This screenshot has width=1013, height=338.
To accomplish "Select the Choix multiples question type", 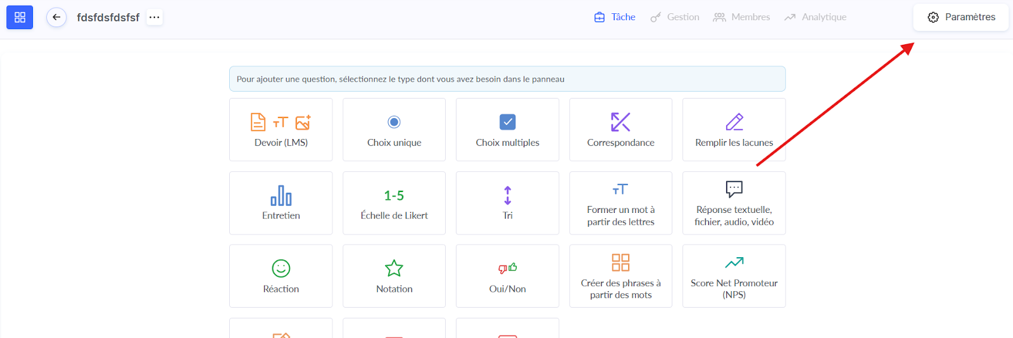I will click(507, 130).
